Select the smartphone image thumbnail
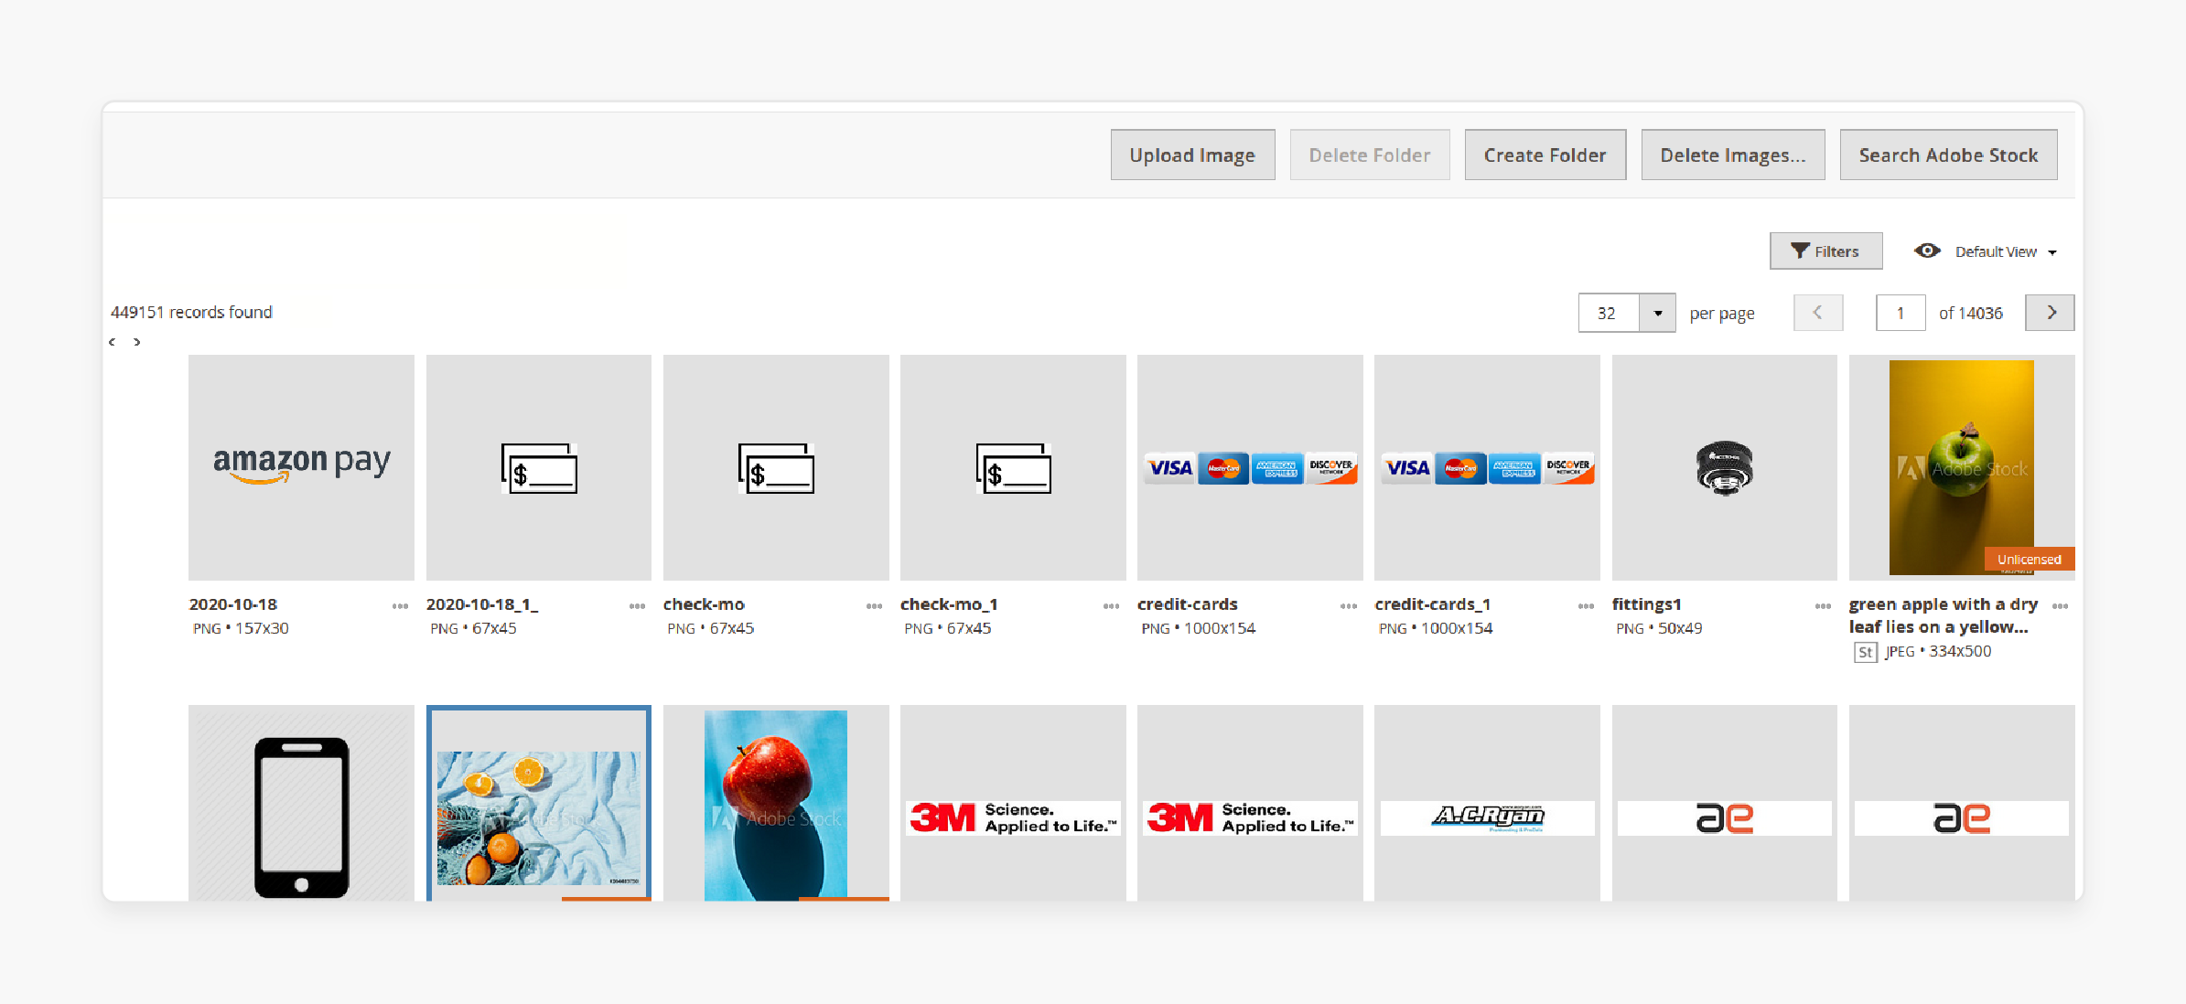This screenshot has width=2186, height=1004. (301, 803)
